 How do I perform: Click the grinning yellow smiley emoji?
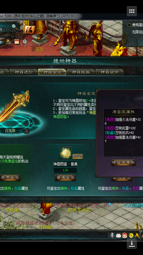pos(131,235)
